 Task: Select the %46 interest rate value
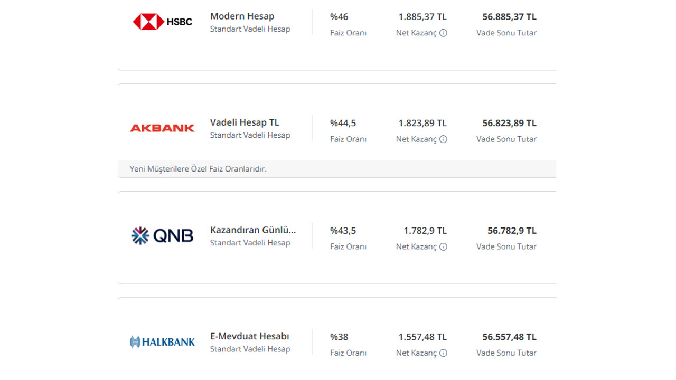point(339,17)
